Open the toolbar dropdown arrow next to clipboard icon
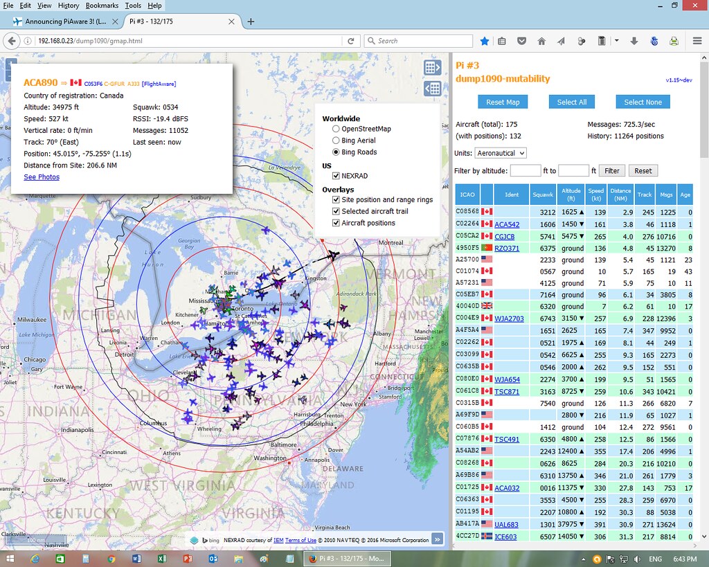This screenshot has height=567, width=709. click(x=617, y=41)
